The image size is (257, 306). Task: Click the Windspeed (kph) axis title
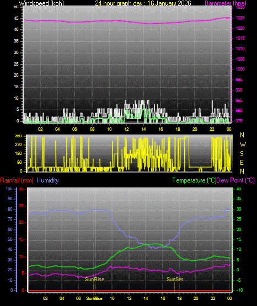pyautogui.click(x=41, y=3)
